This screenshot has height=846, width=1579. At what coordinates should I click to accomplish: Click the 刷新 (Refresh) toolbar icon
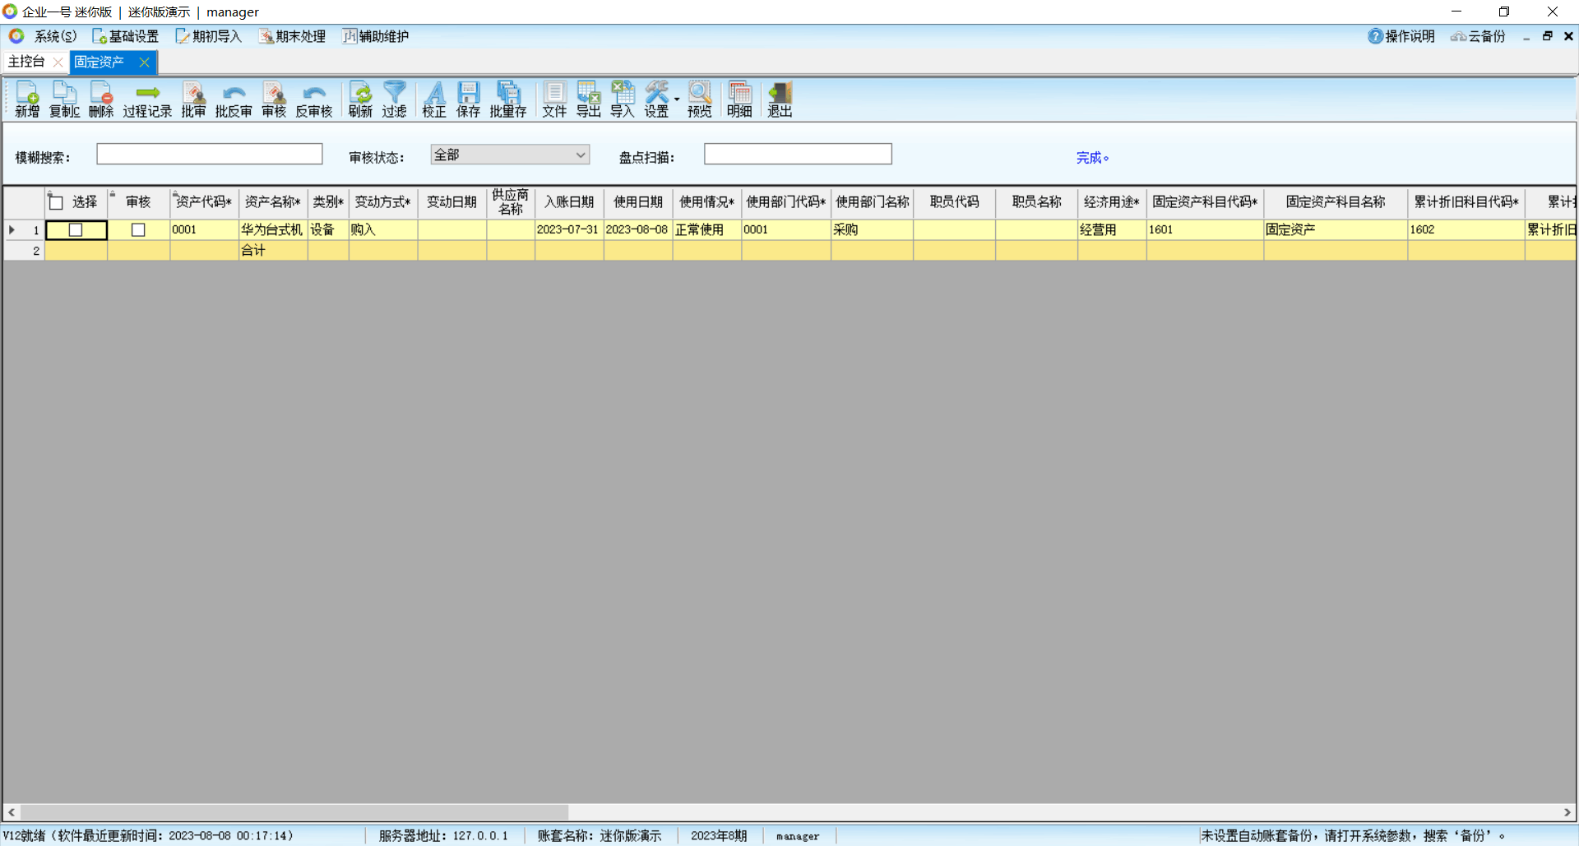pyautogui.click(x=360, y=99)
